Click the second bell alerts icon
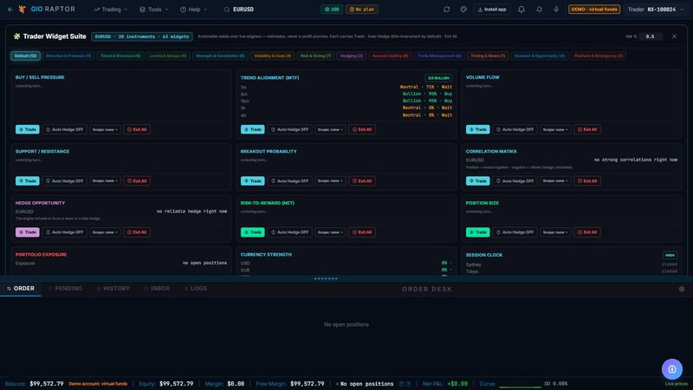This screenshot has width=693, height=390. (539, 10)
